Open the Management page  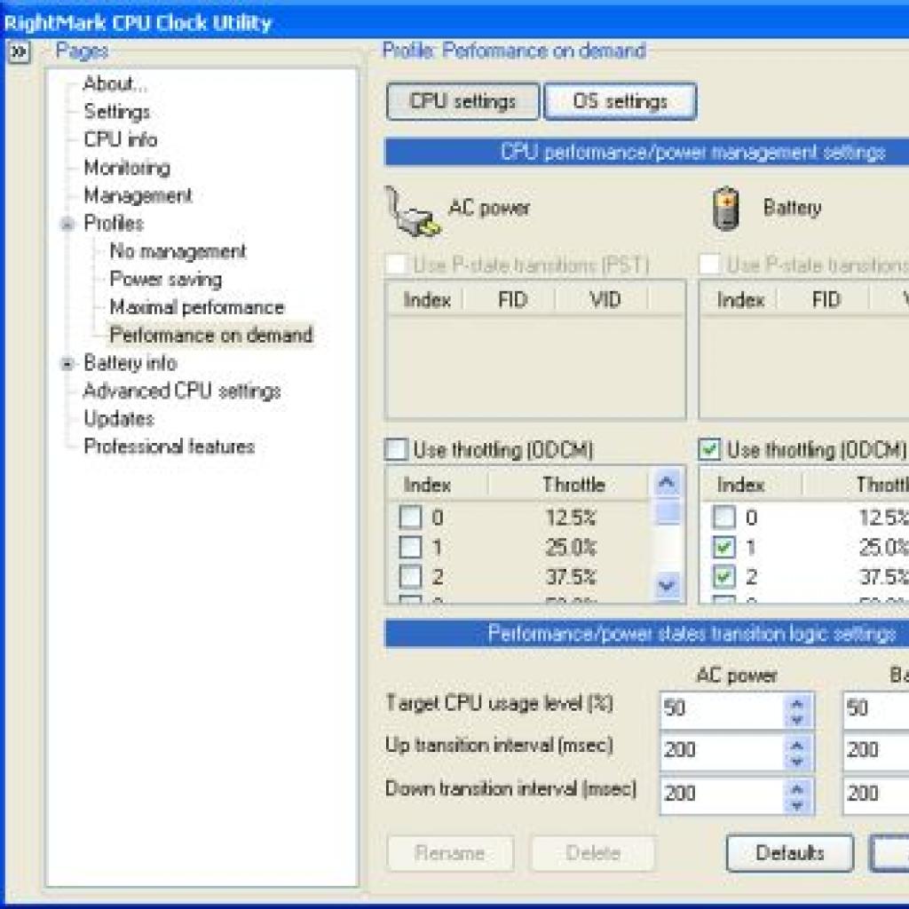click(138, 195)
